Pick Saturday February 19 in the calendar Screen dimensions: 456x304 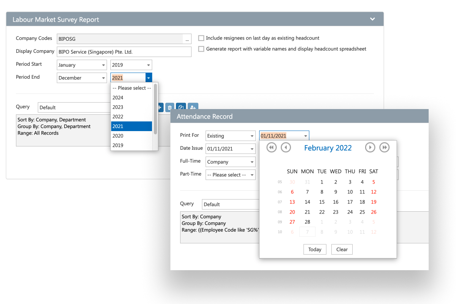coord(374,202)
